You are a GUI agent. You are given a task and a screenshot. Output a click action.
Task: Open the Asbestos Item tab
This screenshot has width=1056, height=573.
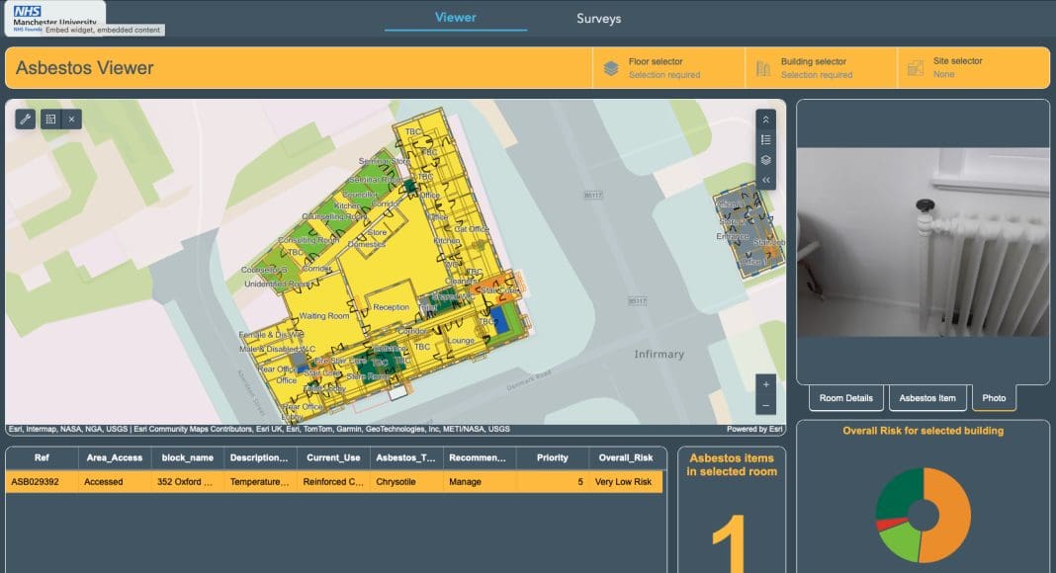coord(927,398)
